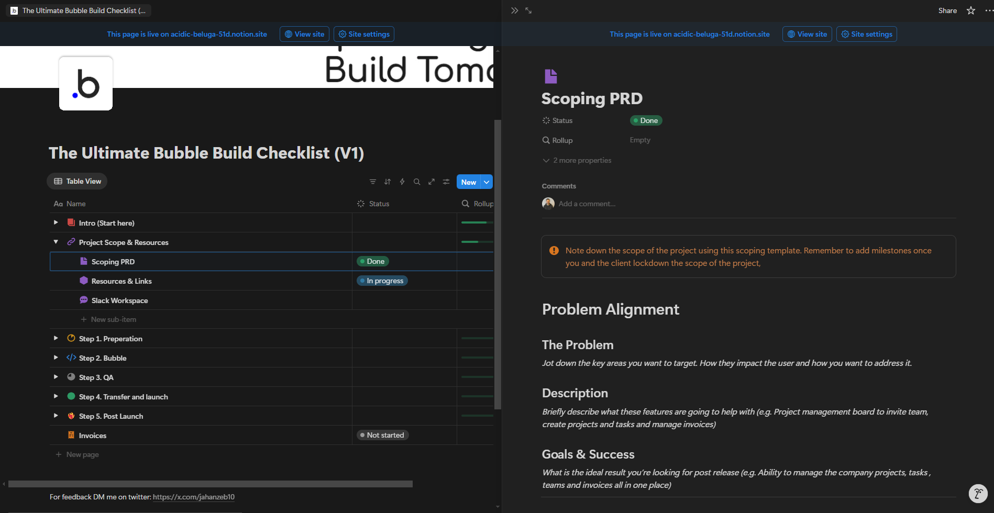
Task: Select the Table View tab
Action: point(77,181)
